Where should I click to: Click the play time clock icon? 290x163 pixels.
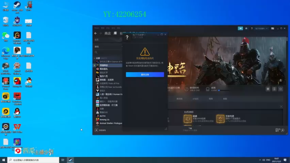(186, 89)
